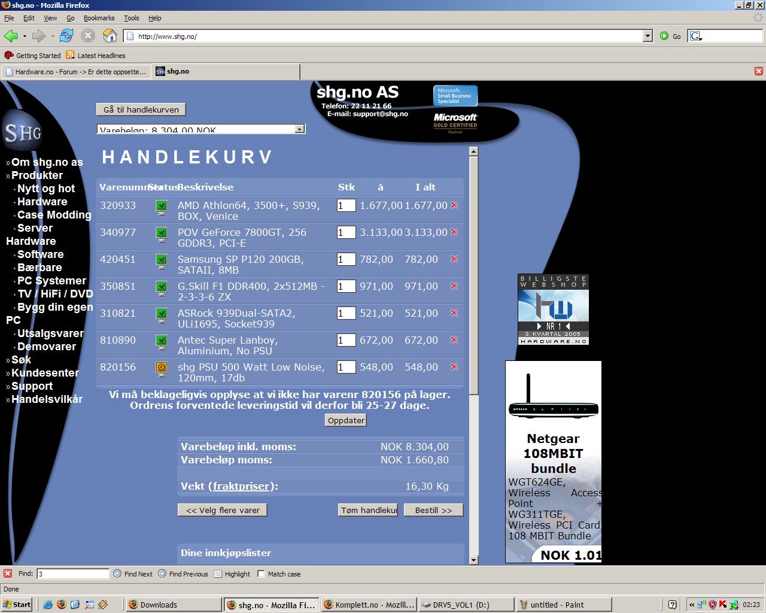Viewport: 766px width, 613px height.
Task: Open the View menu
Action: (x=50, y=18)
